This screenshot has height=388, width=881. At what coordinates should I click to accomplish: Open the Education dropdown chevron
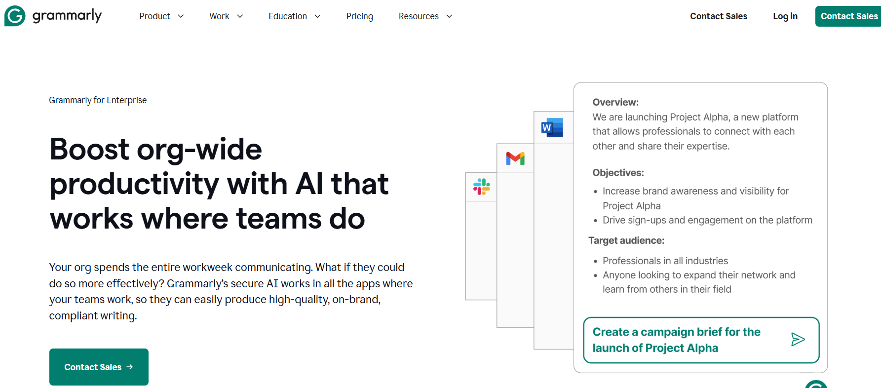click(317, 16)
